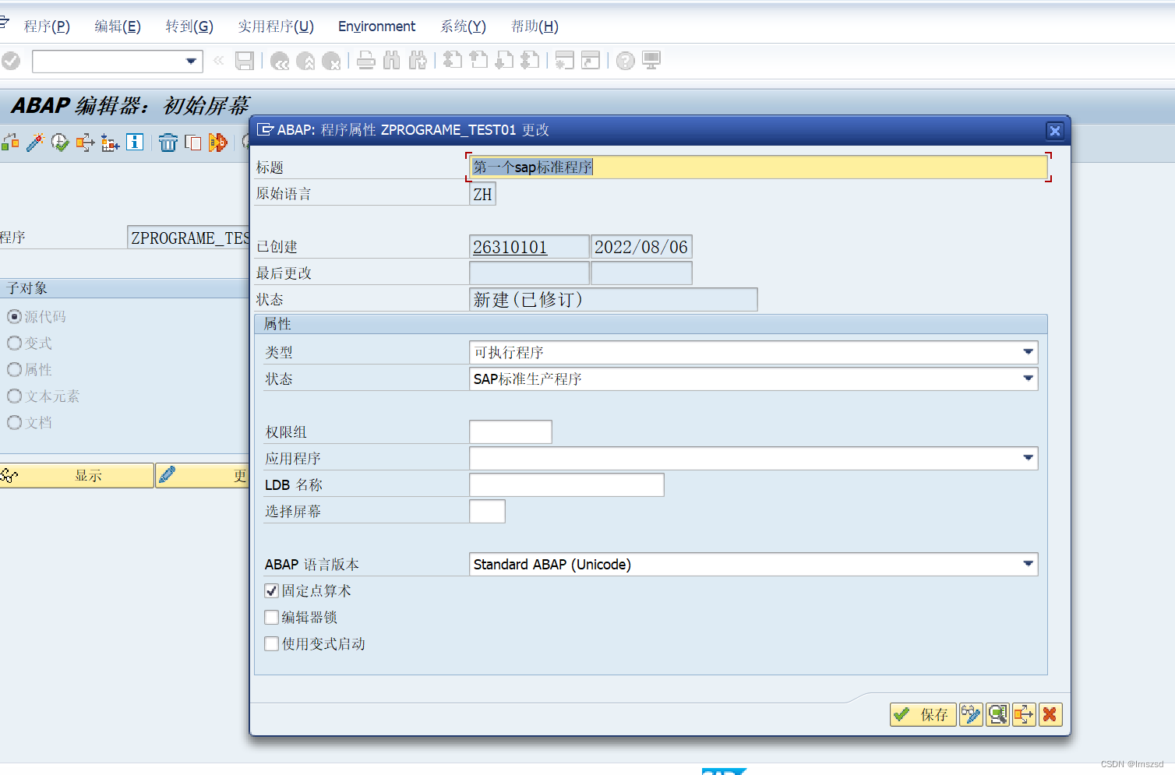This screenshot has height=775, width=1175.
Task: Click the Next Page icon
Action: point(504,61)
